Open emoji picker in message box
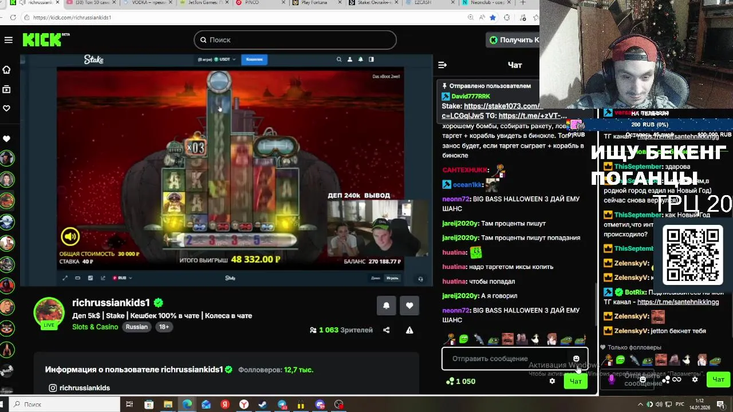The height and width of the screenshot is (412, 733). (x=576, y=359)
